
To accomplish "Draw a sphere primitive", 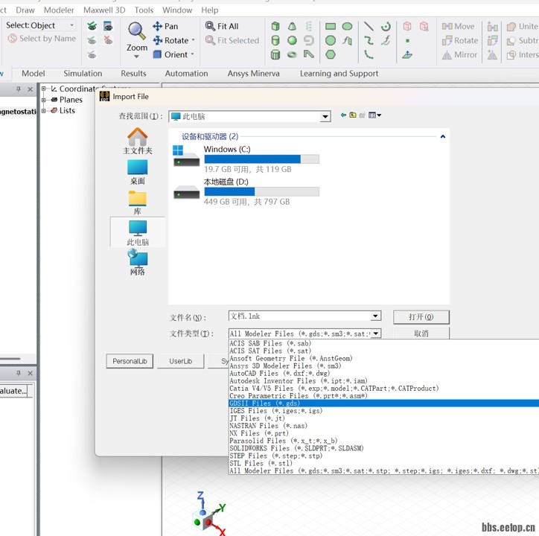I will (292, 40).
